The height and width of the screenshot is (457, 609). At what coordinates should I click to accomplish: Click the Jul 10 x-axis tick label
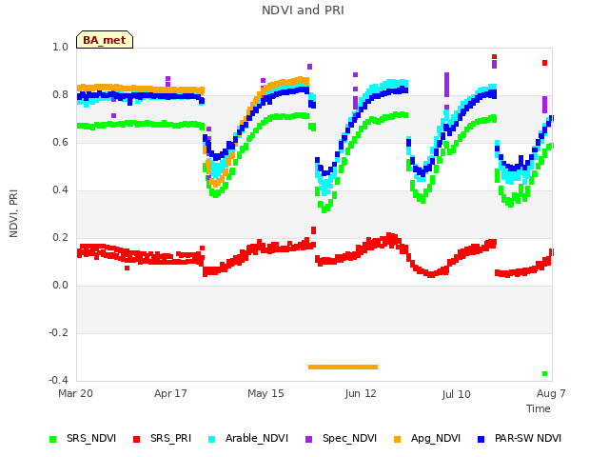pyautogui.click(x=456, y=394)
